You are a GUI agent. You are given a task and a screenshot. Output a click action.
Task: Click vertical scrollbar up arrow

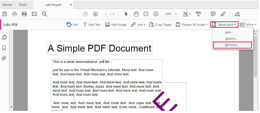coord(255,34)
